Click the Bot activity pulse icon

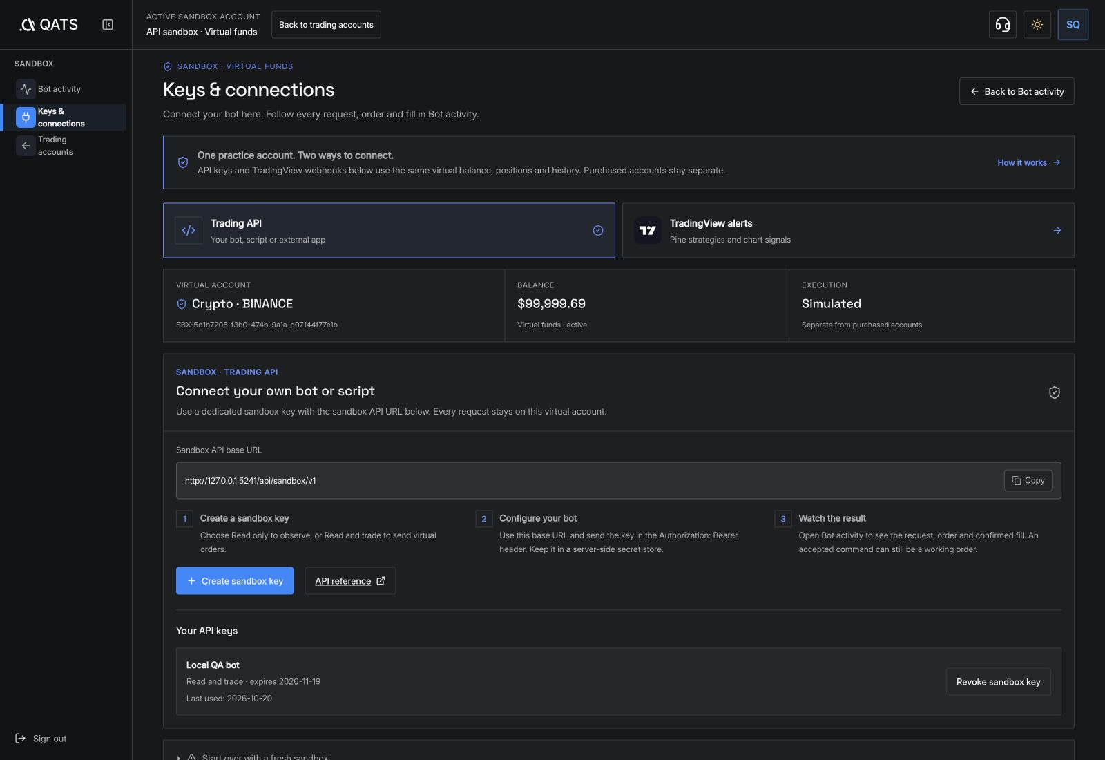pyautogui.click(x=26, y=89)
